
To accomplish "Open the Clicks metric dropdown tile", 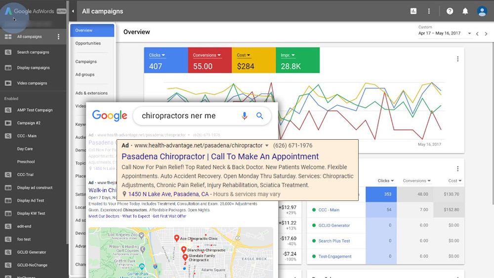I will pyautogui.click(x=166, y=60).
